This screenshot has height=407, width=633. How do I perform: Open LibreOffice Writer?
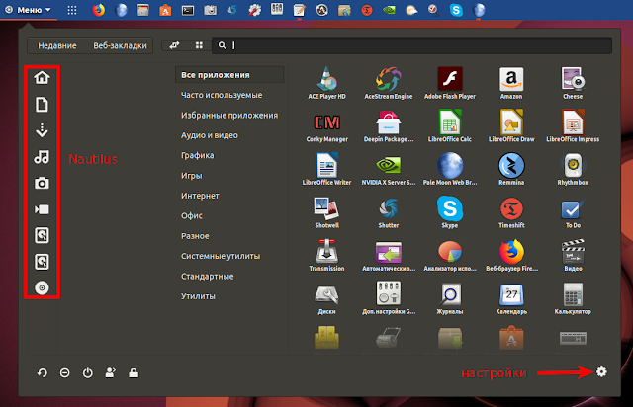coord(327,169)
